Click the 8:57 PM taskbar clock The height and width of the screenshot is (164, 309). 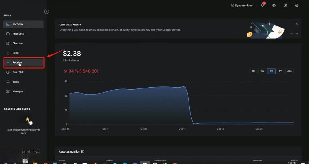pos(292,163)
